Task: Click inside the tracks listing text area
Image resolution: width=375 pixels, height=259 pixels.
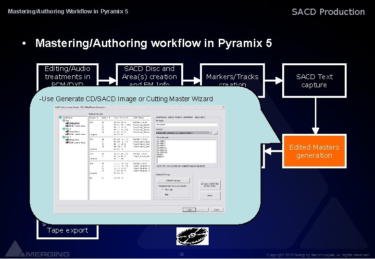Action: [120, 158]
